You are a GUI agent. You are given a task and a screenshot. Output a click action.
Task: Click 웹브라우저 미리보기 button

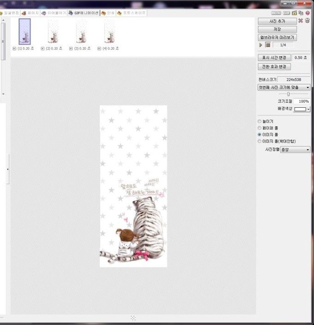(277, 37)
